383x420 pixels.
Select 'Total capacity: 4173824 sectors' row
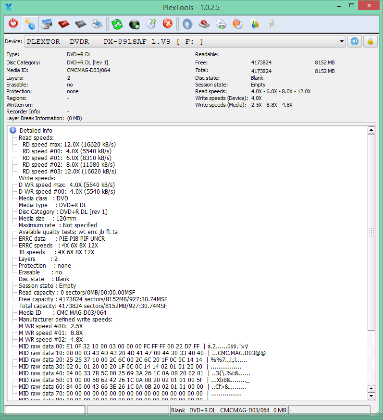point(93,306)
